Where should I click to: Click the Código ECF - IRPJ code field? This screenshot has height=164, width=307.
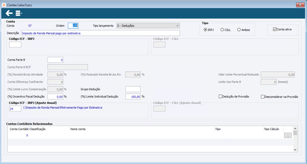15,45
